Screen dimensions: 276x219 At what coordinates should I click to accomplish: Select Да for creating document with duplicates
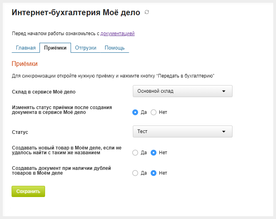click(x=135, y=173)
